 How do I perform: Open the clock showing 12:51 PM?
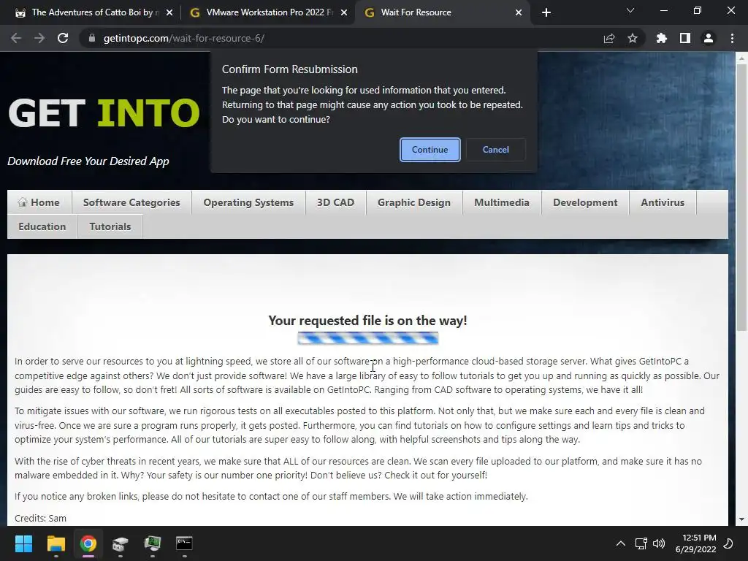point(695,543)
